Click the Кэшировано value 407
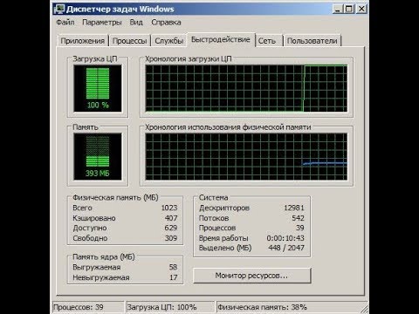Screen dimensions: 419x314 pos(171,218)
